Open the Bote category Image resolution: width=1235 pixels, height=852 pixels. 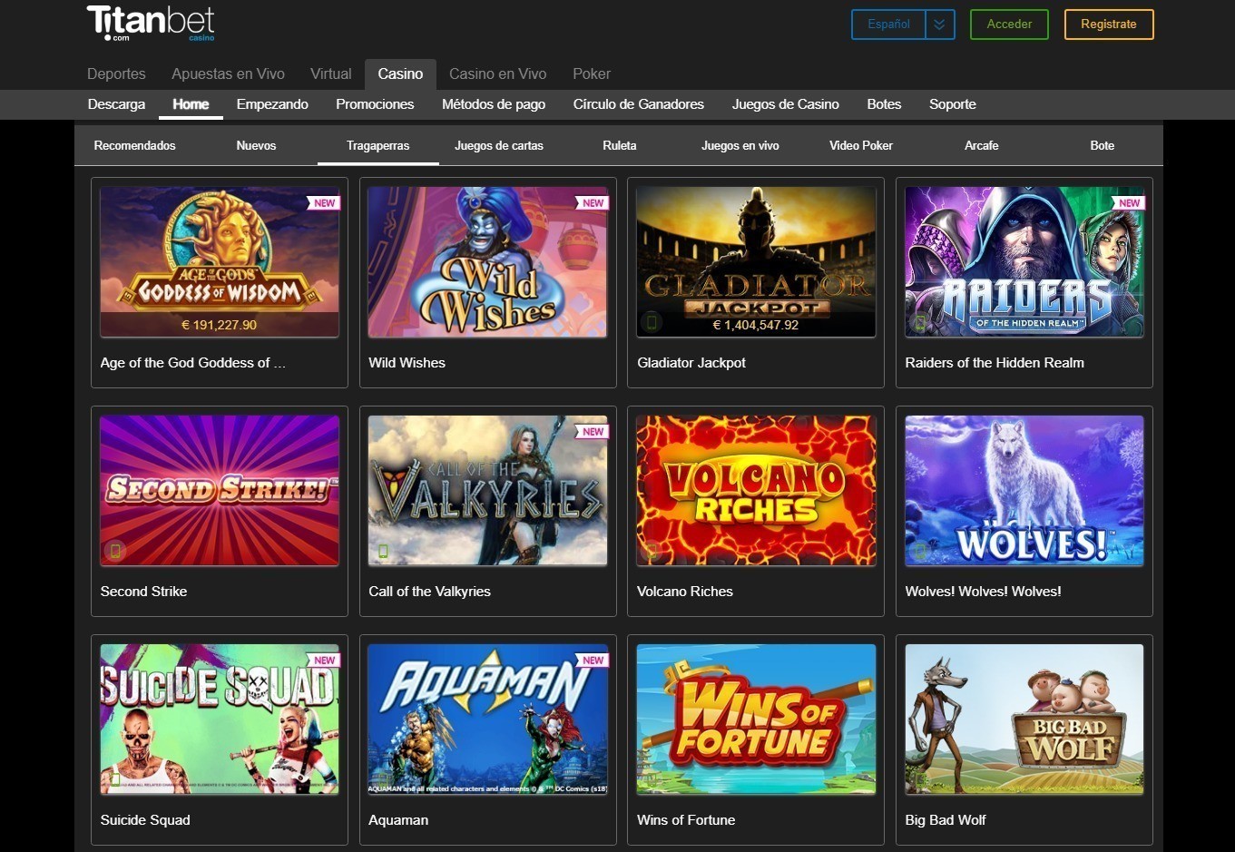[1103, 145]
